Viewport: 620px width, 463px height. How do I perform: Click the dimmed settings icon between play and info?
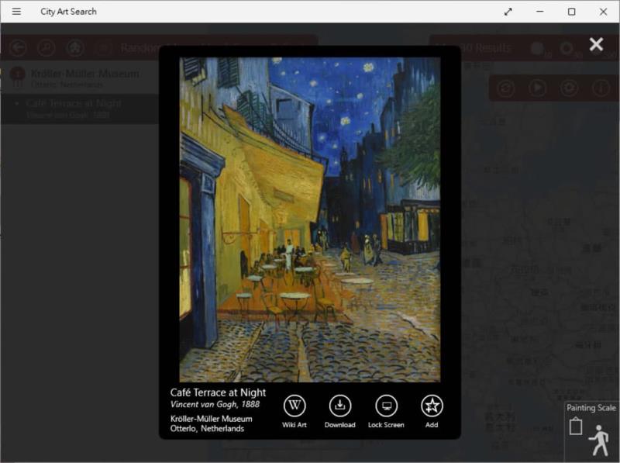[569, 88]
